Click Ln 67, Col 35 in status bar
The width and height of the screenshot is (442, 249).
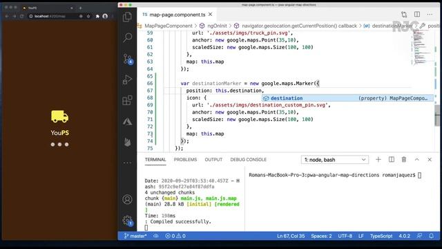coord(291,236)
